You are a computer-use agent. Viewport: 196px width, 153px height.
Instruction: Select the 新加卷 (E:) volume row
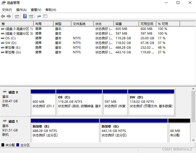(90, 47)
